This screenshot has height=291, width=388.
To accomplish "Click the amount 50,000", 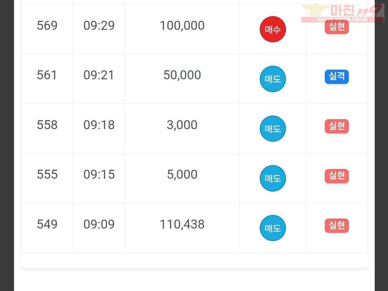I will [x=182, y=75].
